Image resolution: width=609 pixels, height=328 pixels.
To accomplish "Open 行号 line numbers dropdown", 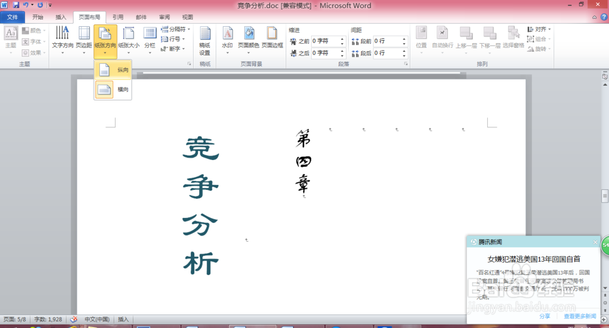I will pos(173,39).
